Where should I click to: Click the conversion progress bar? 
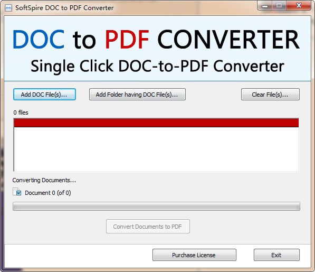[x=156, y=207]
